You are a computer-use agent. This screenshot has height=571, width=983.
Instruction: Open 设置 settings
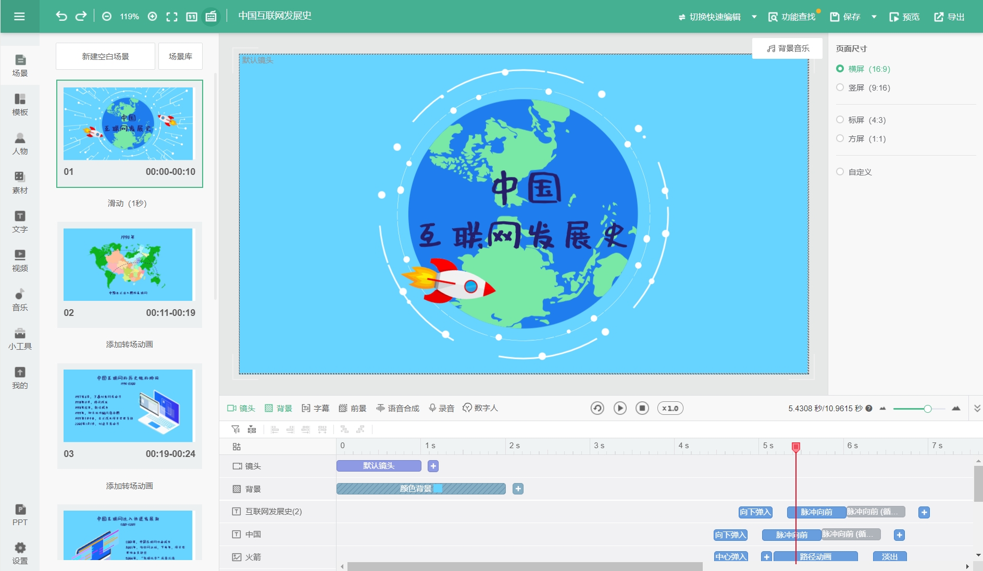coord(20,553)
